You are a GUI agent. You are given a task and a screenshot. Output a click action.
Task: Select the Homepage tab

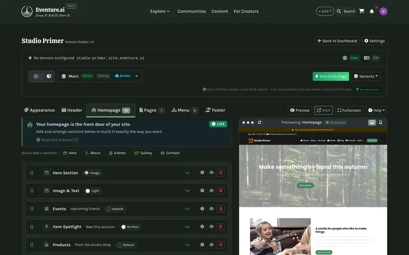pos(111,110)
